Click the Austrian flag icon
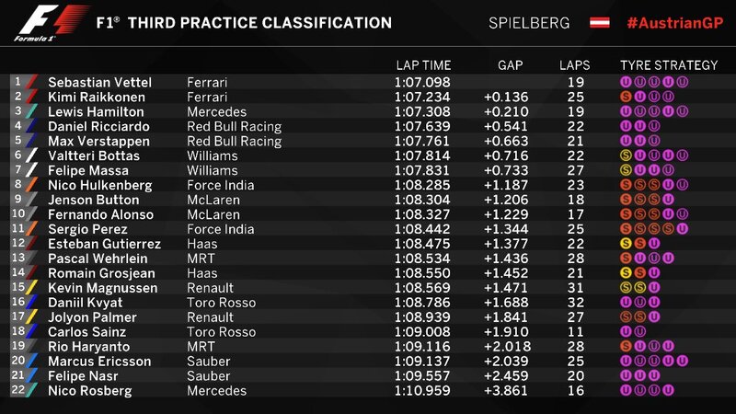 600,22
